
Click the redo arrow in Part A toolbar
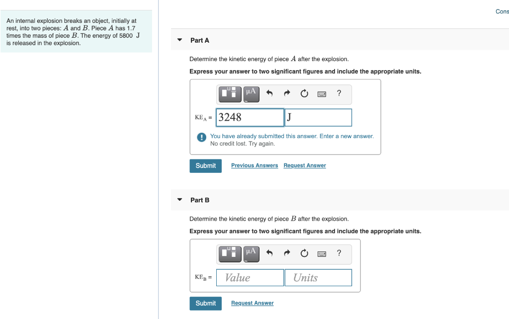click(x=287, y=94)
